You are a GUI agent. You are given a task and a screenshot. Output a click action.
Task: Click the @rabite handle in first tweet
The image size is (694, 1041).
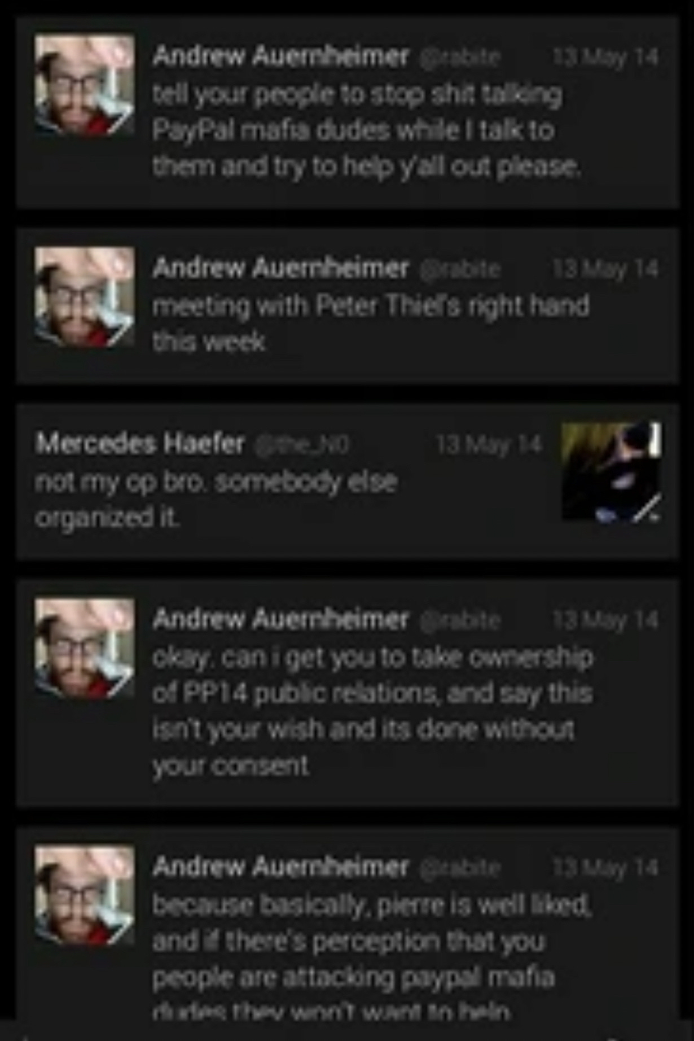pyautogui.click(x=460, y=57)
